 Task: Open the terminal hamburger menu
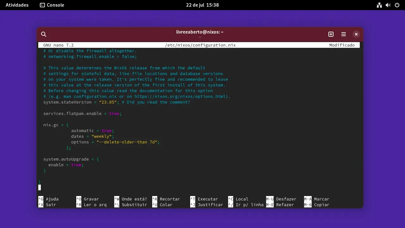click(344, 34)
